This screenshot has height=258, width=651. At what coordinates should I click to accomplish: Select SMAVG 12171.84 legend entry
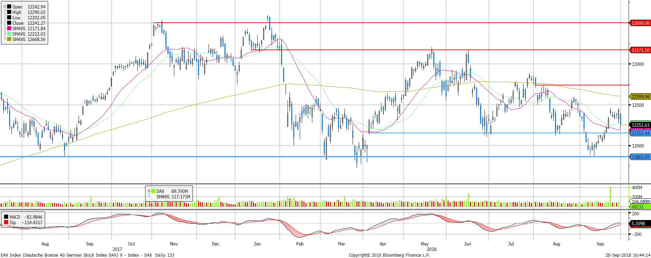coord(29,28)
